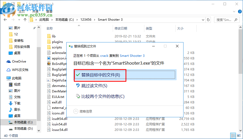
Task: Go back in Explorer navigation
Action: coord(5,20)
